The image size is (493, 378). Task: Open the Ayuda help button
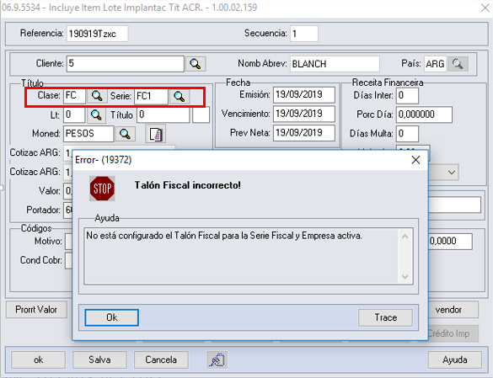454,359
